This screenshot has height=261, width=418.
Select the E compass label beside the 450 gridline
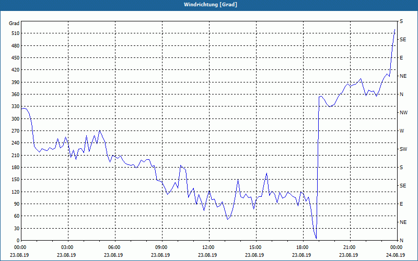pos(401,58)
